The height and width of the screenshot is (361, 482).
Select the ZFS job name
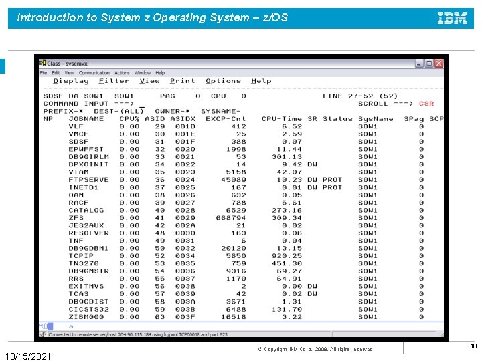click(76, 218)
